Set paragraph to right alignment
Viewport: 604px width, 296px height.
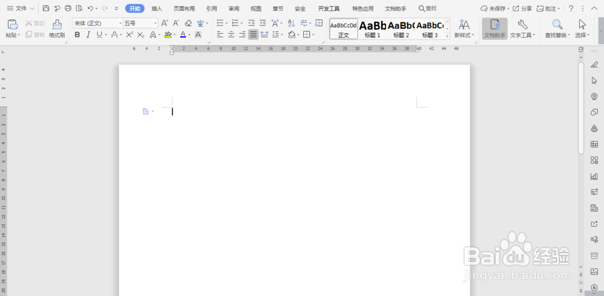pos(242,34)
